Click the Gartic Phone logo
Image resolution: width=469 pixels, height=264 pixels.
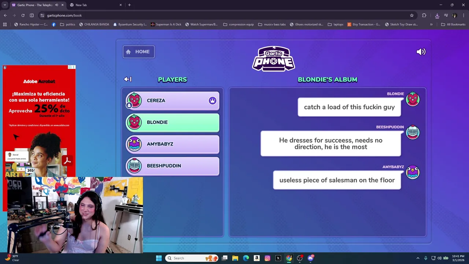(x=273, y=59)
